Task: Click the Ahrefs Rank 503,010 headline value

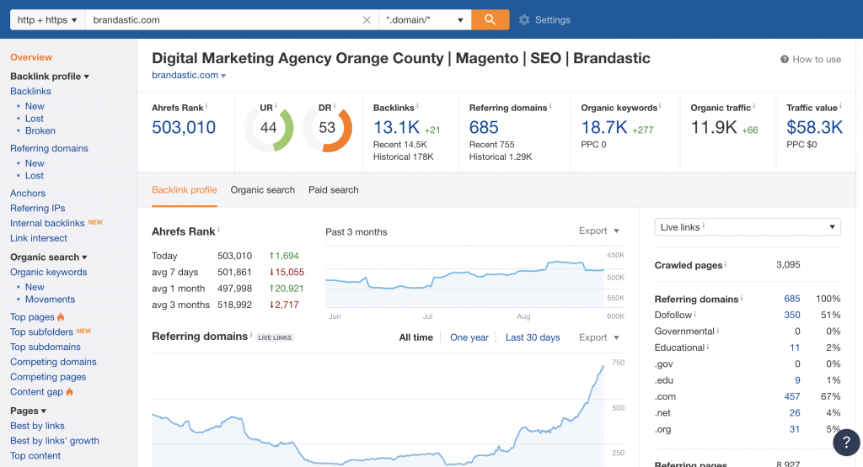Action: coord(184,127)
